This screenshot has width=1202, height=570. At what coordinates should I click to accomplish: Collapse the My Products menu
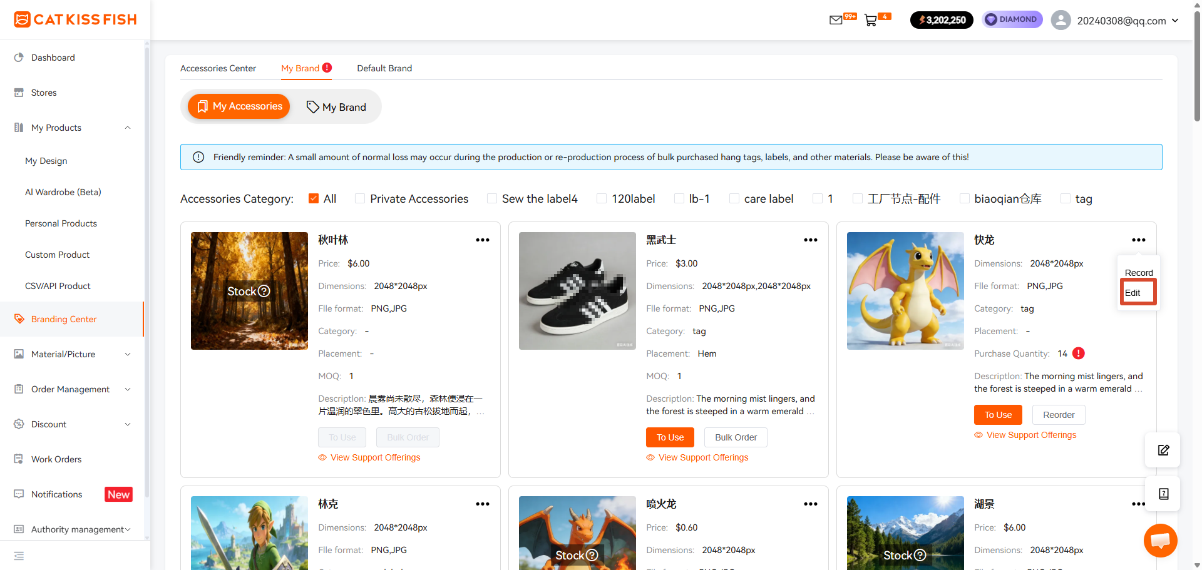click(x=128, y=128)
